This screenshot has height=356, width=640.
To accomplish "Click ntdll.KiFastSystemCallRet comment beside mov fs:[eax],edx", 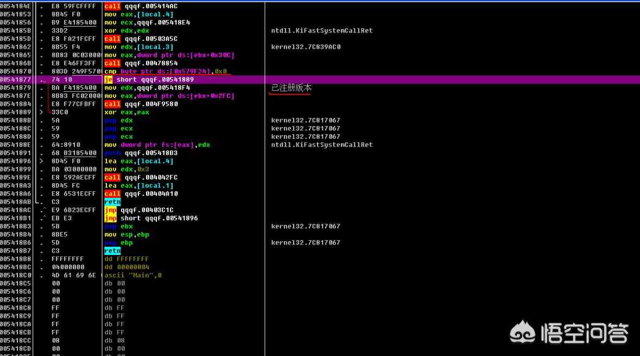I will click(322, 145).
